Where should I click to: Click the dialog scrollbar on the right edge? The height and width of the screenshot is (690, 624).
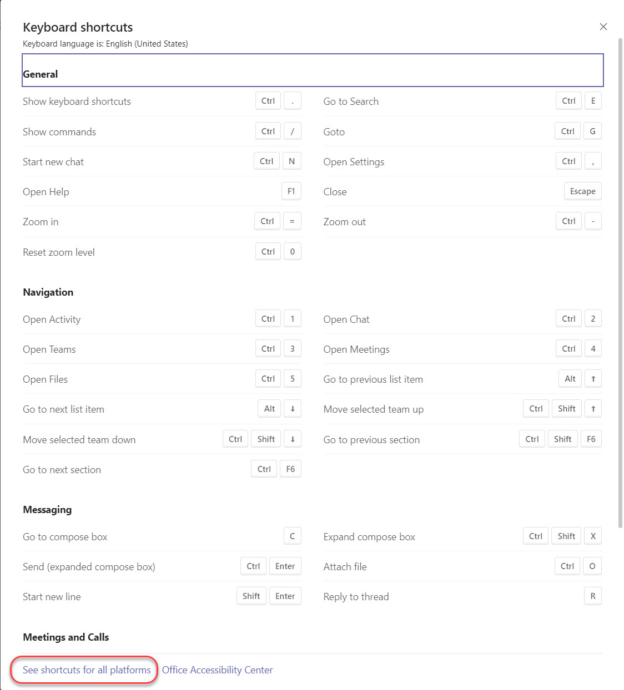tap(620, 277)
